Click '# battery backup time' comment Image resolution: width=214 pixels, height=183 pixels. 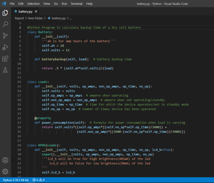pyautogui.click(x=112, y=59)
